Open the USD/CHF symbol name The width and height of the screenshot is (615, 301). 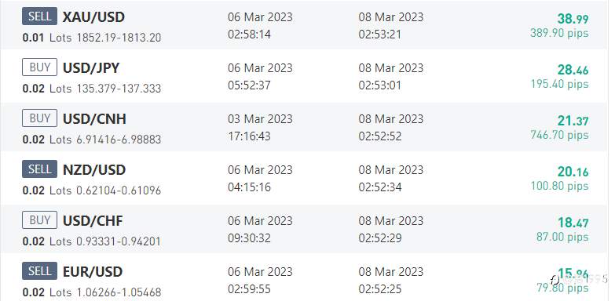[x=93, y=220]
